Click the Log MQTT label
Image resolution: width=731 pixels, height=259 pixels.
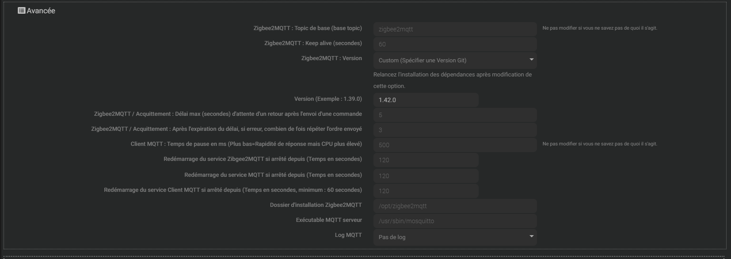(348, 235)
